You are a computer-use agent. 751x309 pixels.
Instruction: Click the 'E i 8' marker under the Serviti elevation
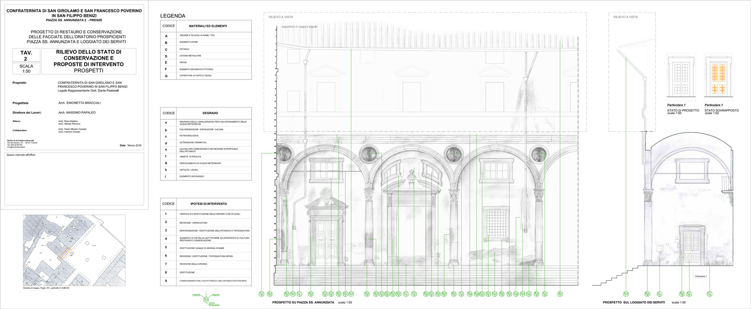point(689,294)
